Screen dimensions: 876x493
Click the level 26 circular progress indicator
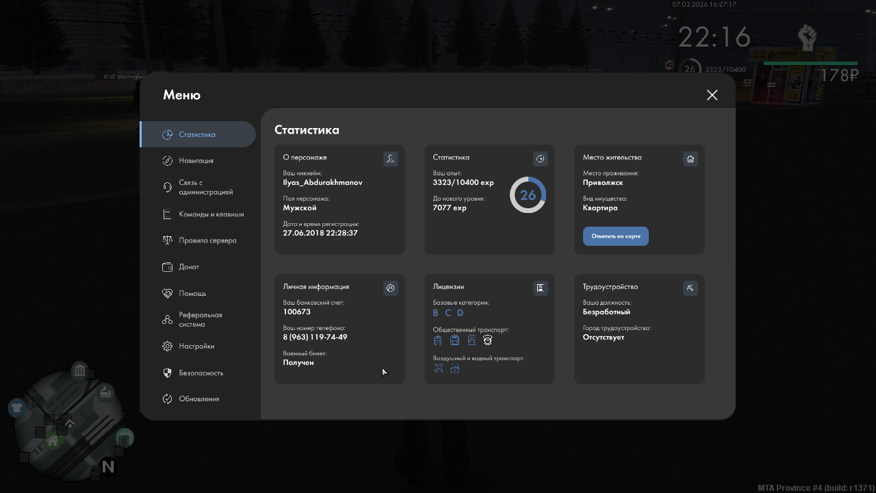point(528,195)
